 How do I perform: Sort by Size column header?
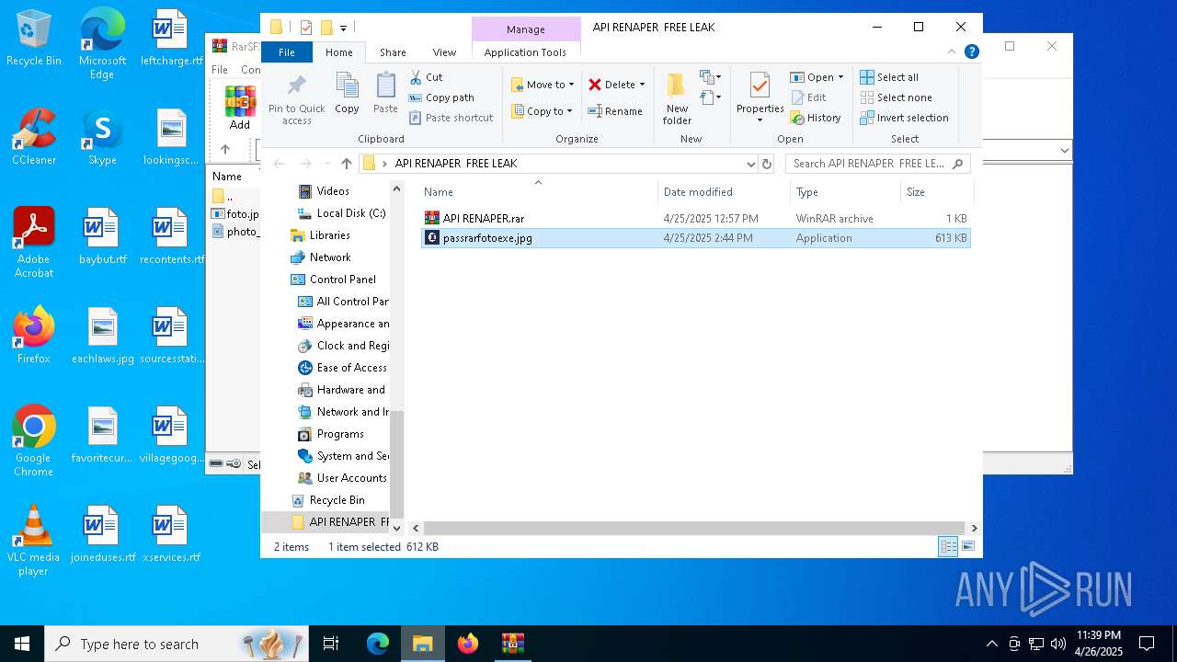936,191
